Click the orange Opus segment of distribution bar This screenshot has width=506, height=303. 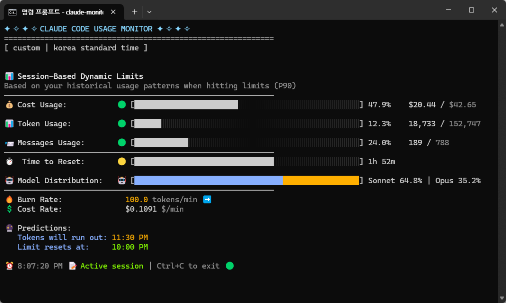coord(321,181)
